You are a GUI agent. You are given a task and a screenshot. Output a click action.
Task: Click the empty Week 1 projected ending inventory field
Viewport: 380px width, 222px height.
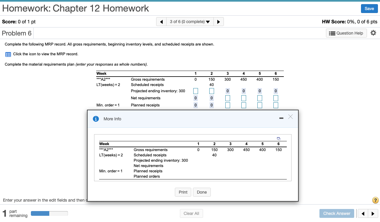pyautogui.click(x=195, y=91)
